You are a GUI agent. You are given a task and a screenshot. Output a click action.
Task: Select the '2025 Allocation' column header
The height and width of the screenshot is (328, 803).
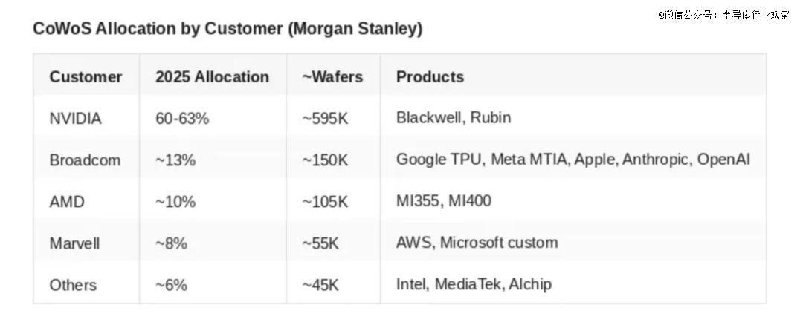tap(212, 77)
